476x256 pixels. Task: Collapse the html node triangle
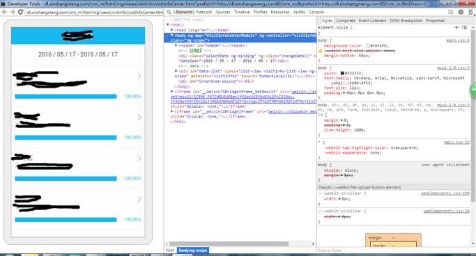click(x=168, y=25)
